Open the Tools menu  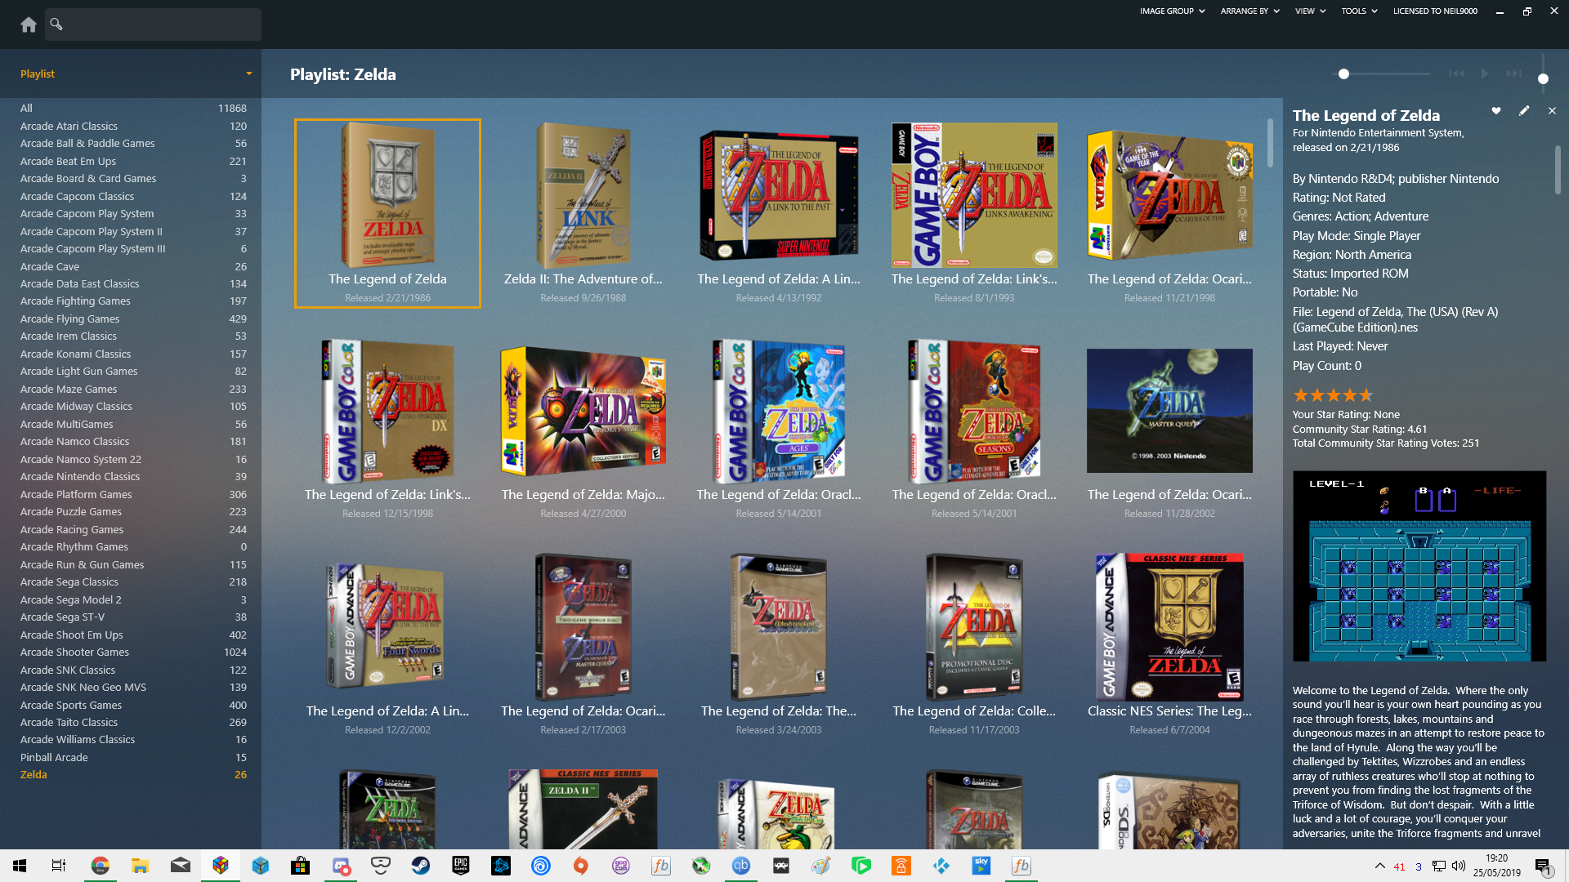click(1359, 11)
